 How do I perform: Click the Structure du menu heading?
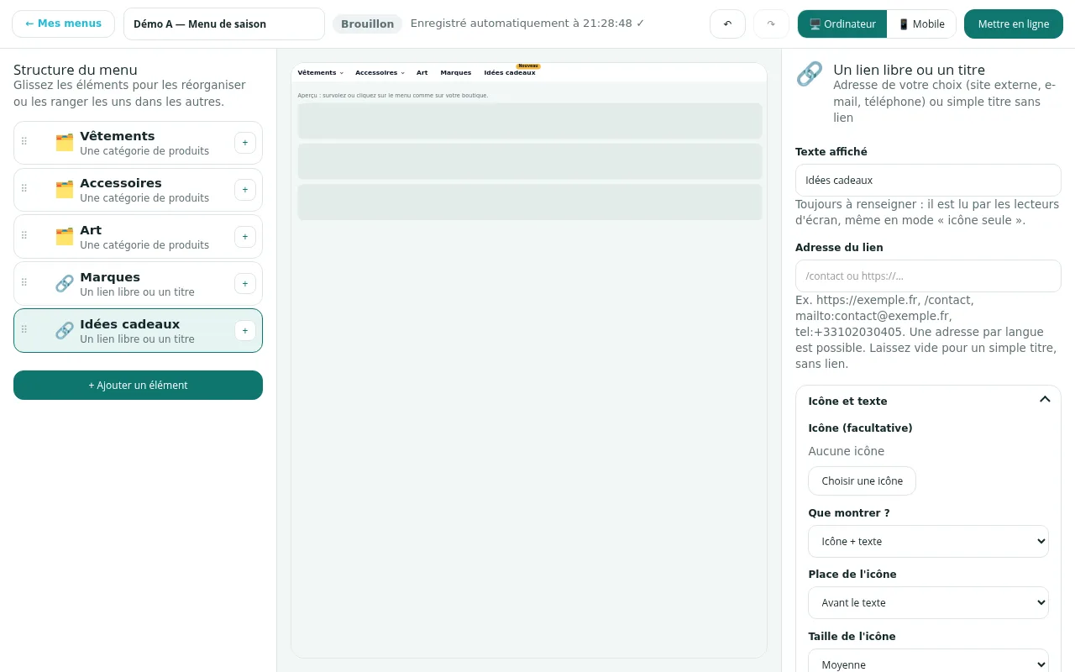[x=76, y=70]
